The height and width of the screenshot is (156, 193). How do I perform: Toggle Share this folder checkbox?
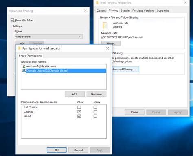[x=12, y=20]
